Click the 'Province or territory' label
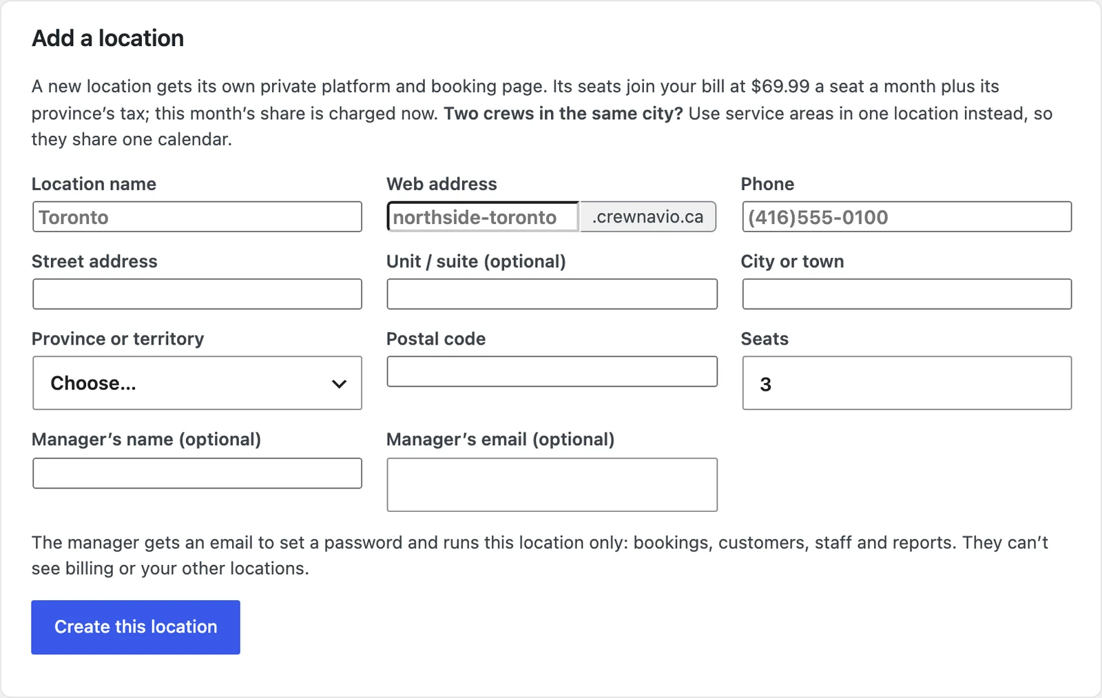This screenshot has width=1102, height=698. (118, 339)
